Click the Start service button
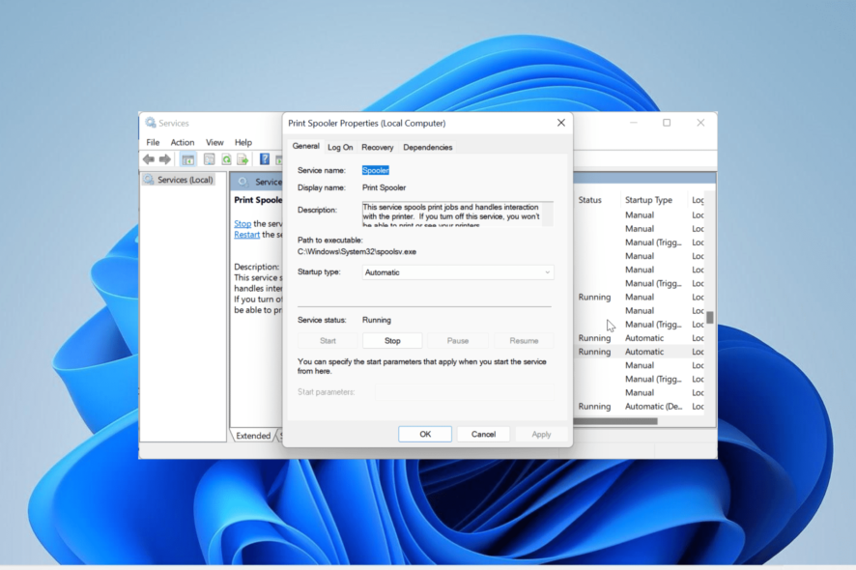 tap(328, 341)
